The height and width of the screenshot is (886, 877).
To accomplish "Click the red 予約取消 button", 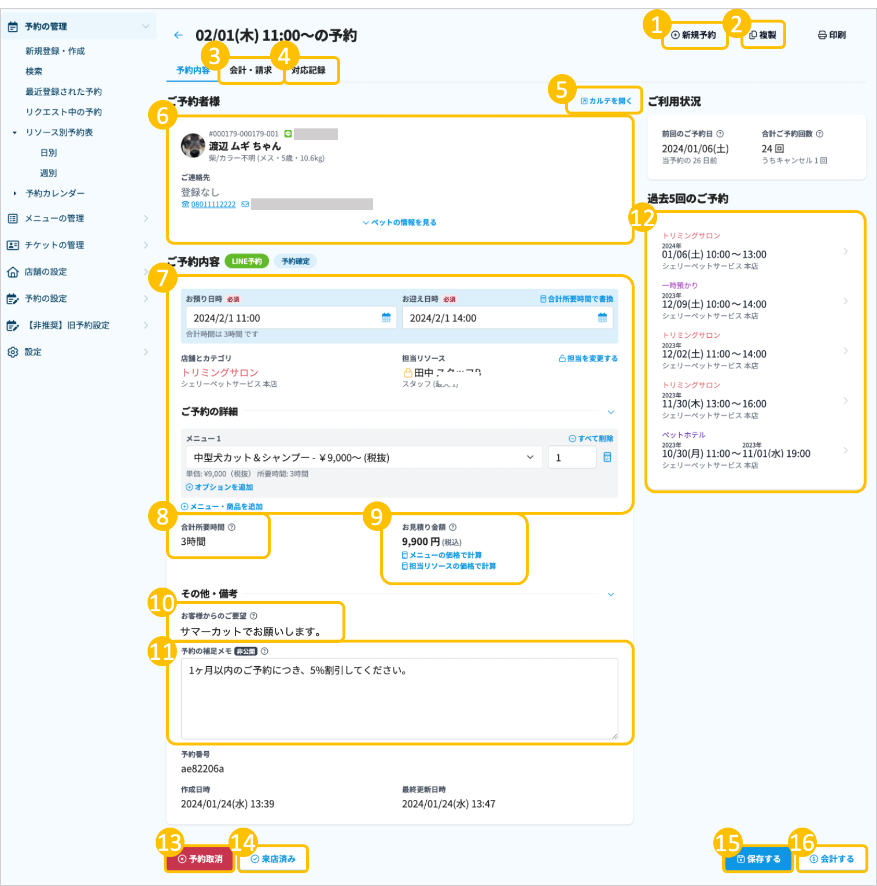I will tap(200, 859).
